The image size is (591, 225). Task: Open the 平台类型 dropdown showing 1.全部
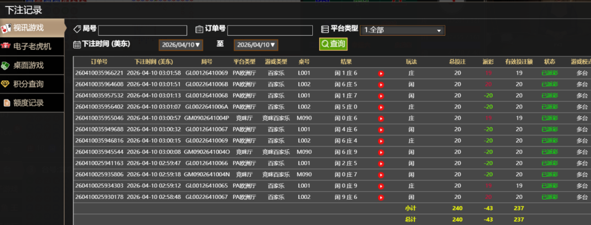(402, 30)
